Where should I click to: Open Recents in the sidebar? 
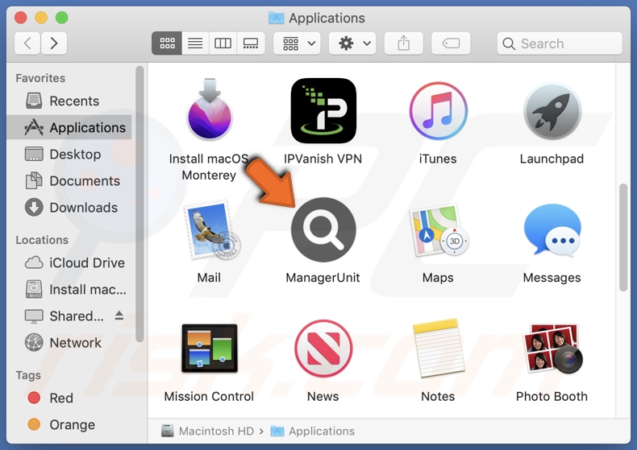(69, 101)
